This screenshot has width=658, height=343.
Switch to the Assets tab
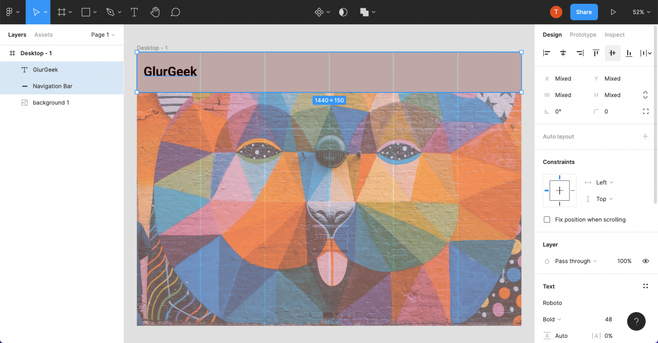click(43, 35)
